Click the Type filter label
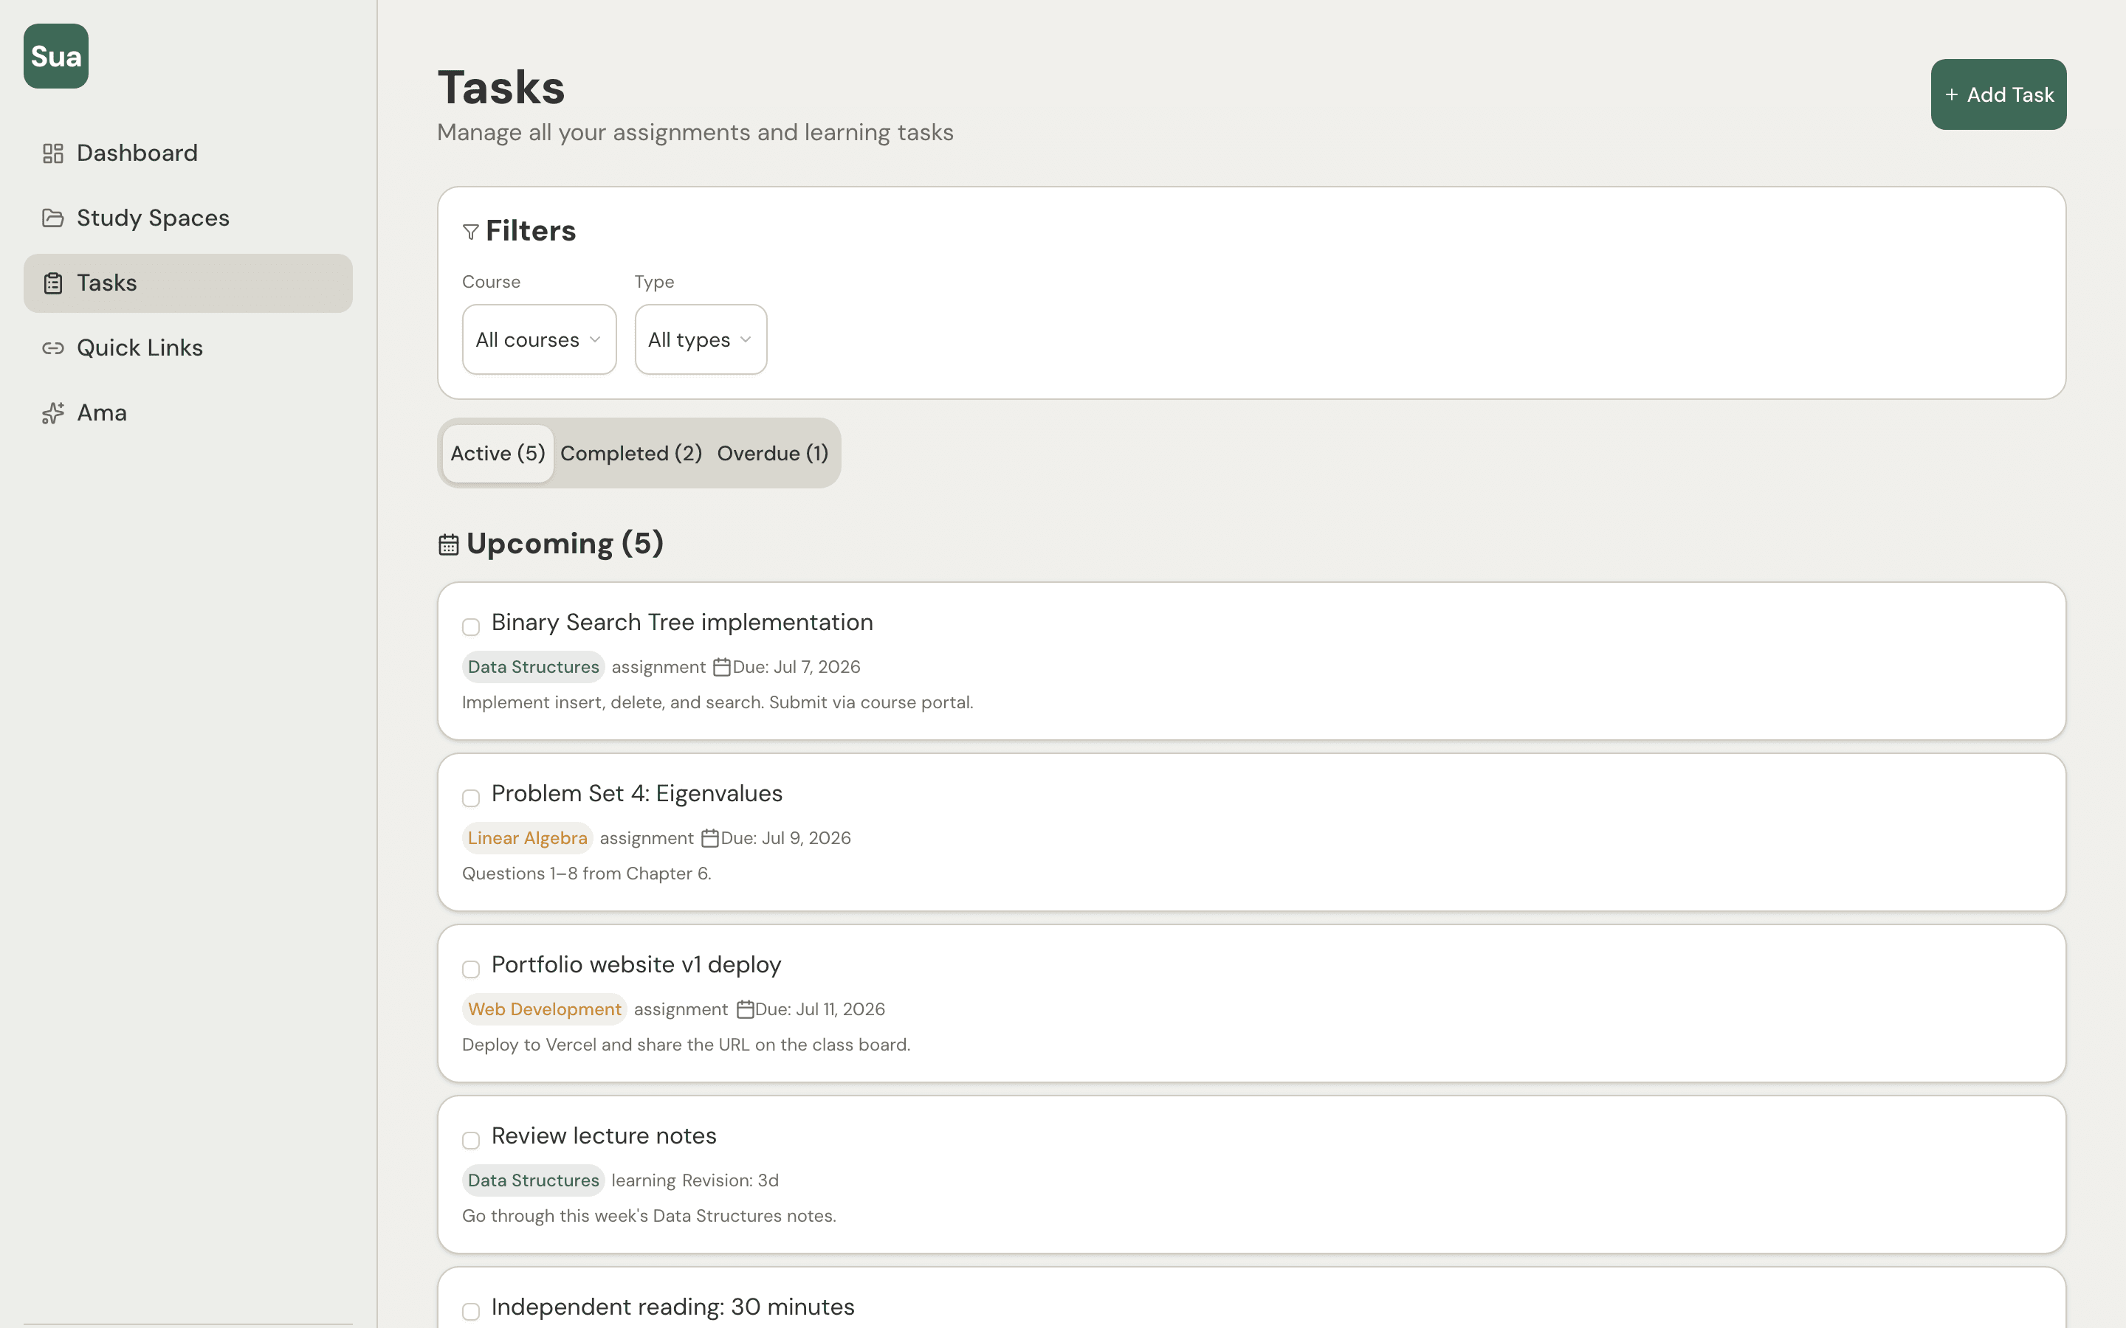This screenshot has height=1328, width=2126. coord(655,282)
